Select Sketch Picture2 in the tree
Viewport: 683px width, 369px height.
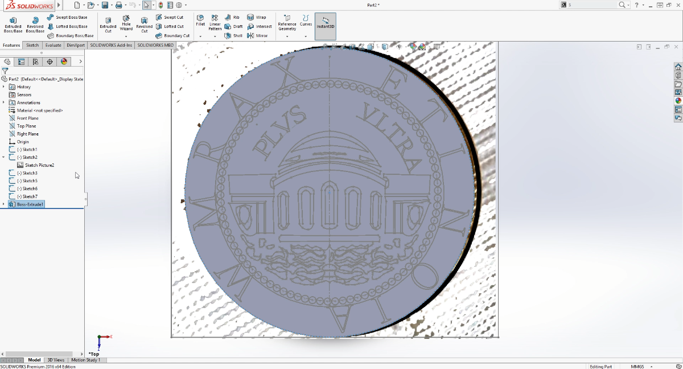pos(36,165)
